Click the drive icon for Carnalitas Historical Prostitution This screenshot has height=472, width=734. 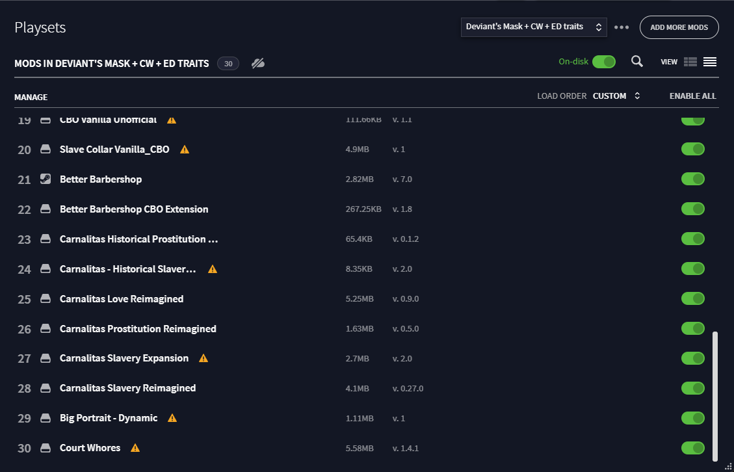click(46, 239)
